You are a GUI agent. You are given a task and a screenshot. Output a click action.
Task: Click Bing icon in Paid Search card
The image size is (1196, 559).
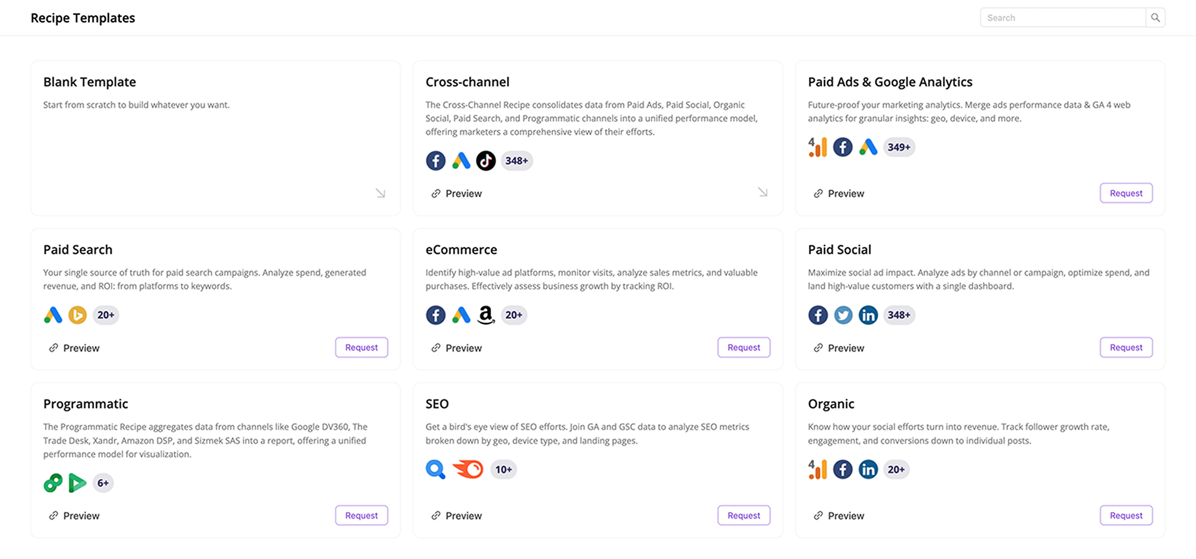pos(78,315)
